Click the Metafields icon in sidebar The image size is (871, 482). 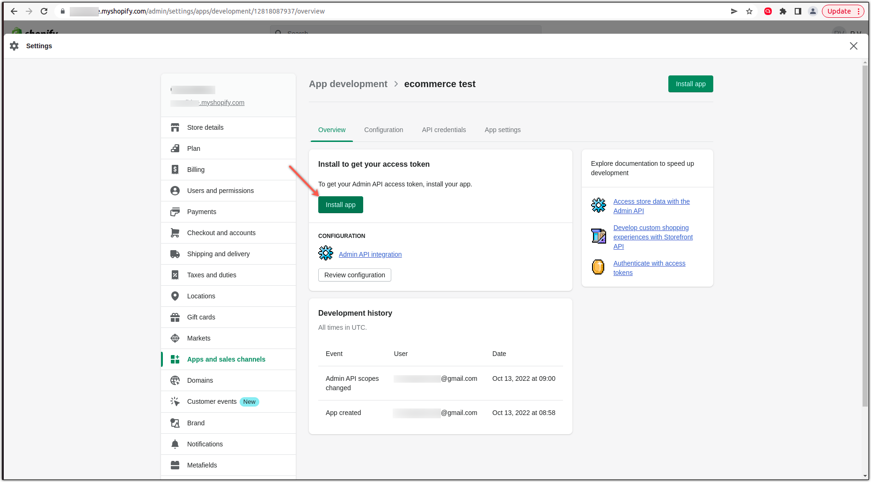175,465
